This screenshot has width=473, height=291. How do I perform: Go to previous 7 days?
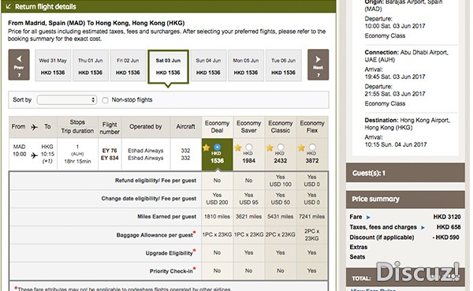pos(19,65)
